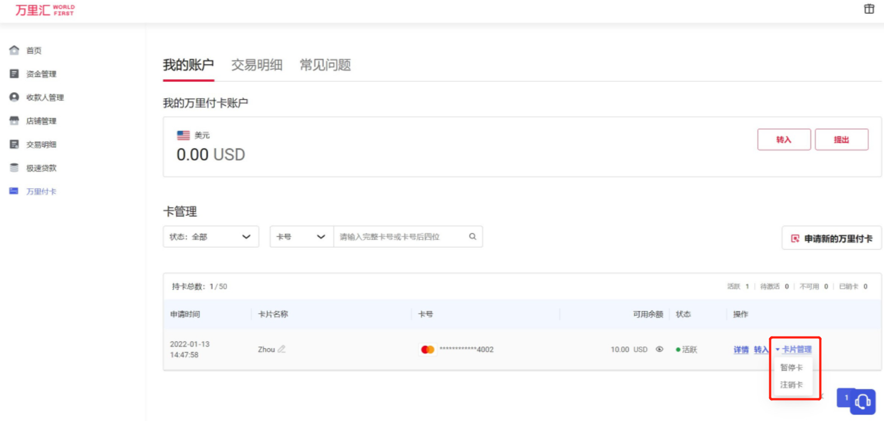Click the 卡片名称 column header
Viewport: 884px width, 421px height.
[273, 314]
